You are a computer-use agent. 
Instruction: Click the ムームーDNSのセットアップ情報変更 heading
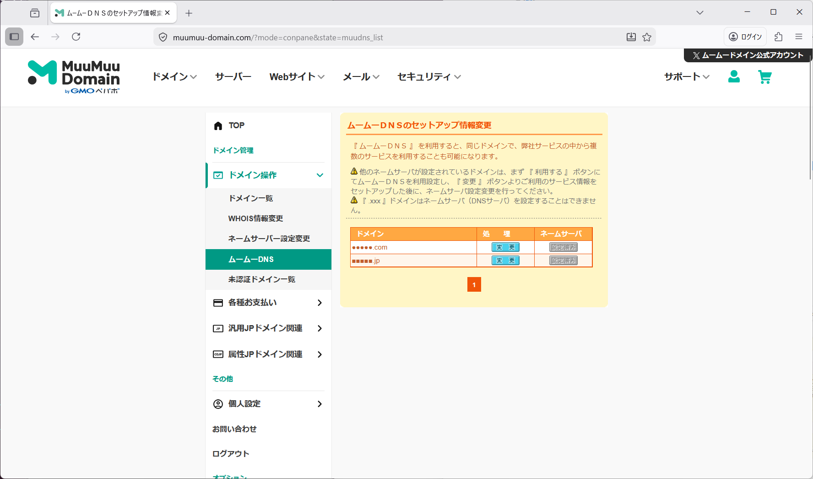419,125
